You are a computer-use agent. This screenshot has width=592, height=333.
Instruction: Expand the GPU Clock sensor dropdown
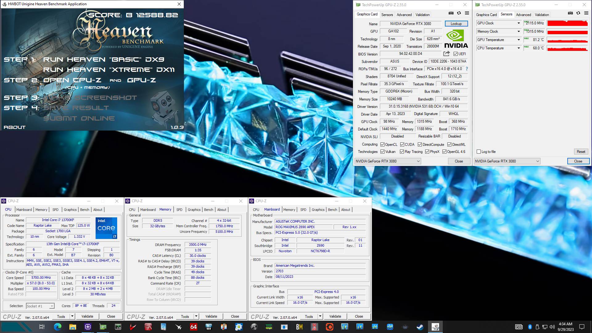pyautogui.click(x=519, y=23)
